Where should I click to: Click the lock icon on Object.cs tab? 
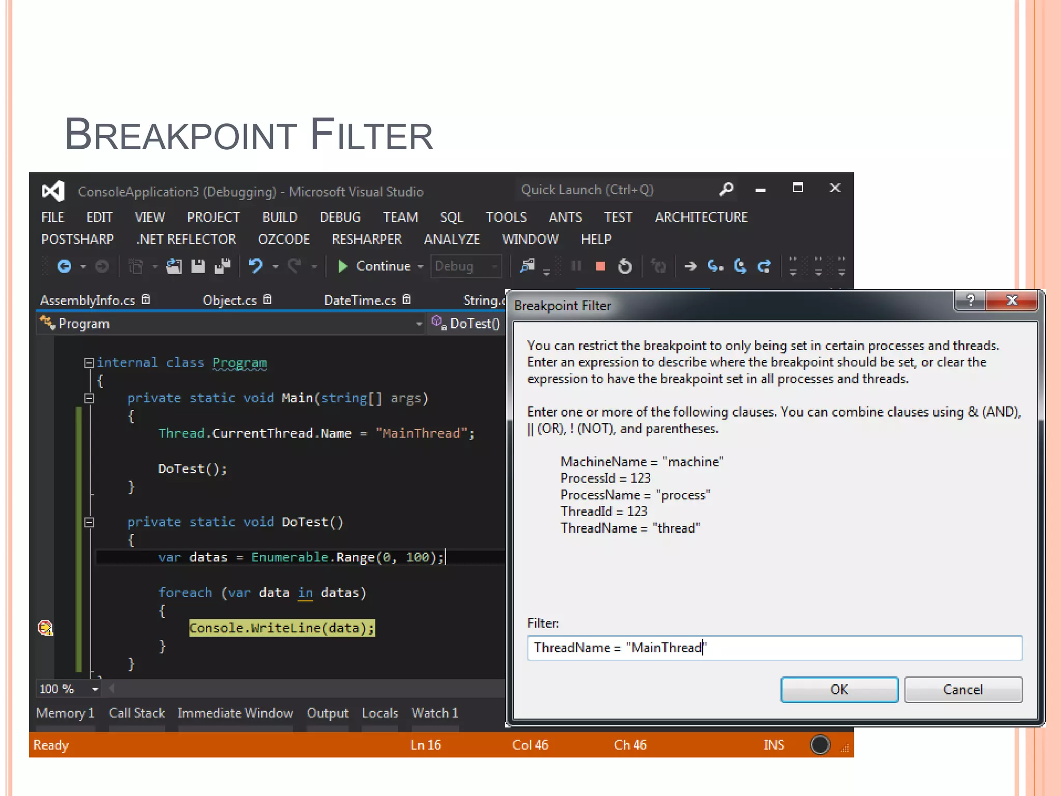click(x=267, y=300)
